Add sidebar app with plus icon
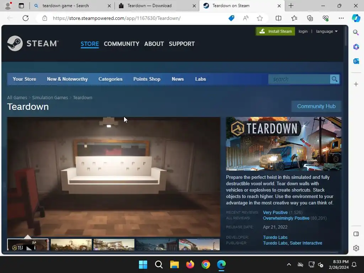Image resolution: width=364 pixels, height=273 pixels. pos(356,84)
